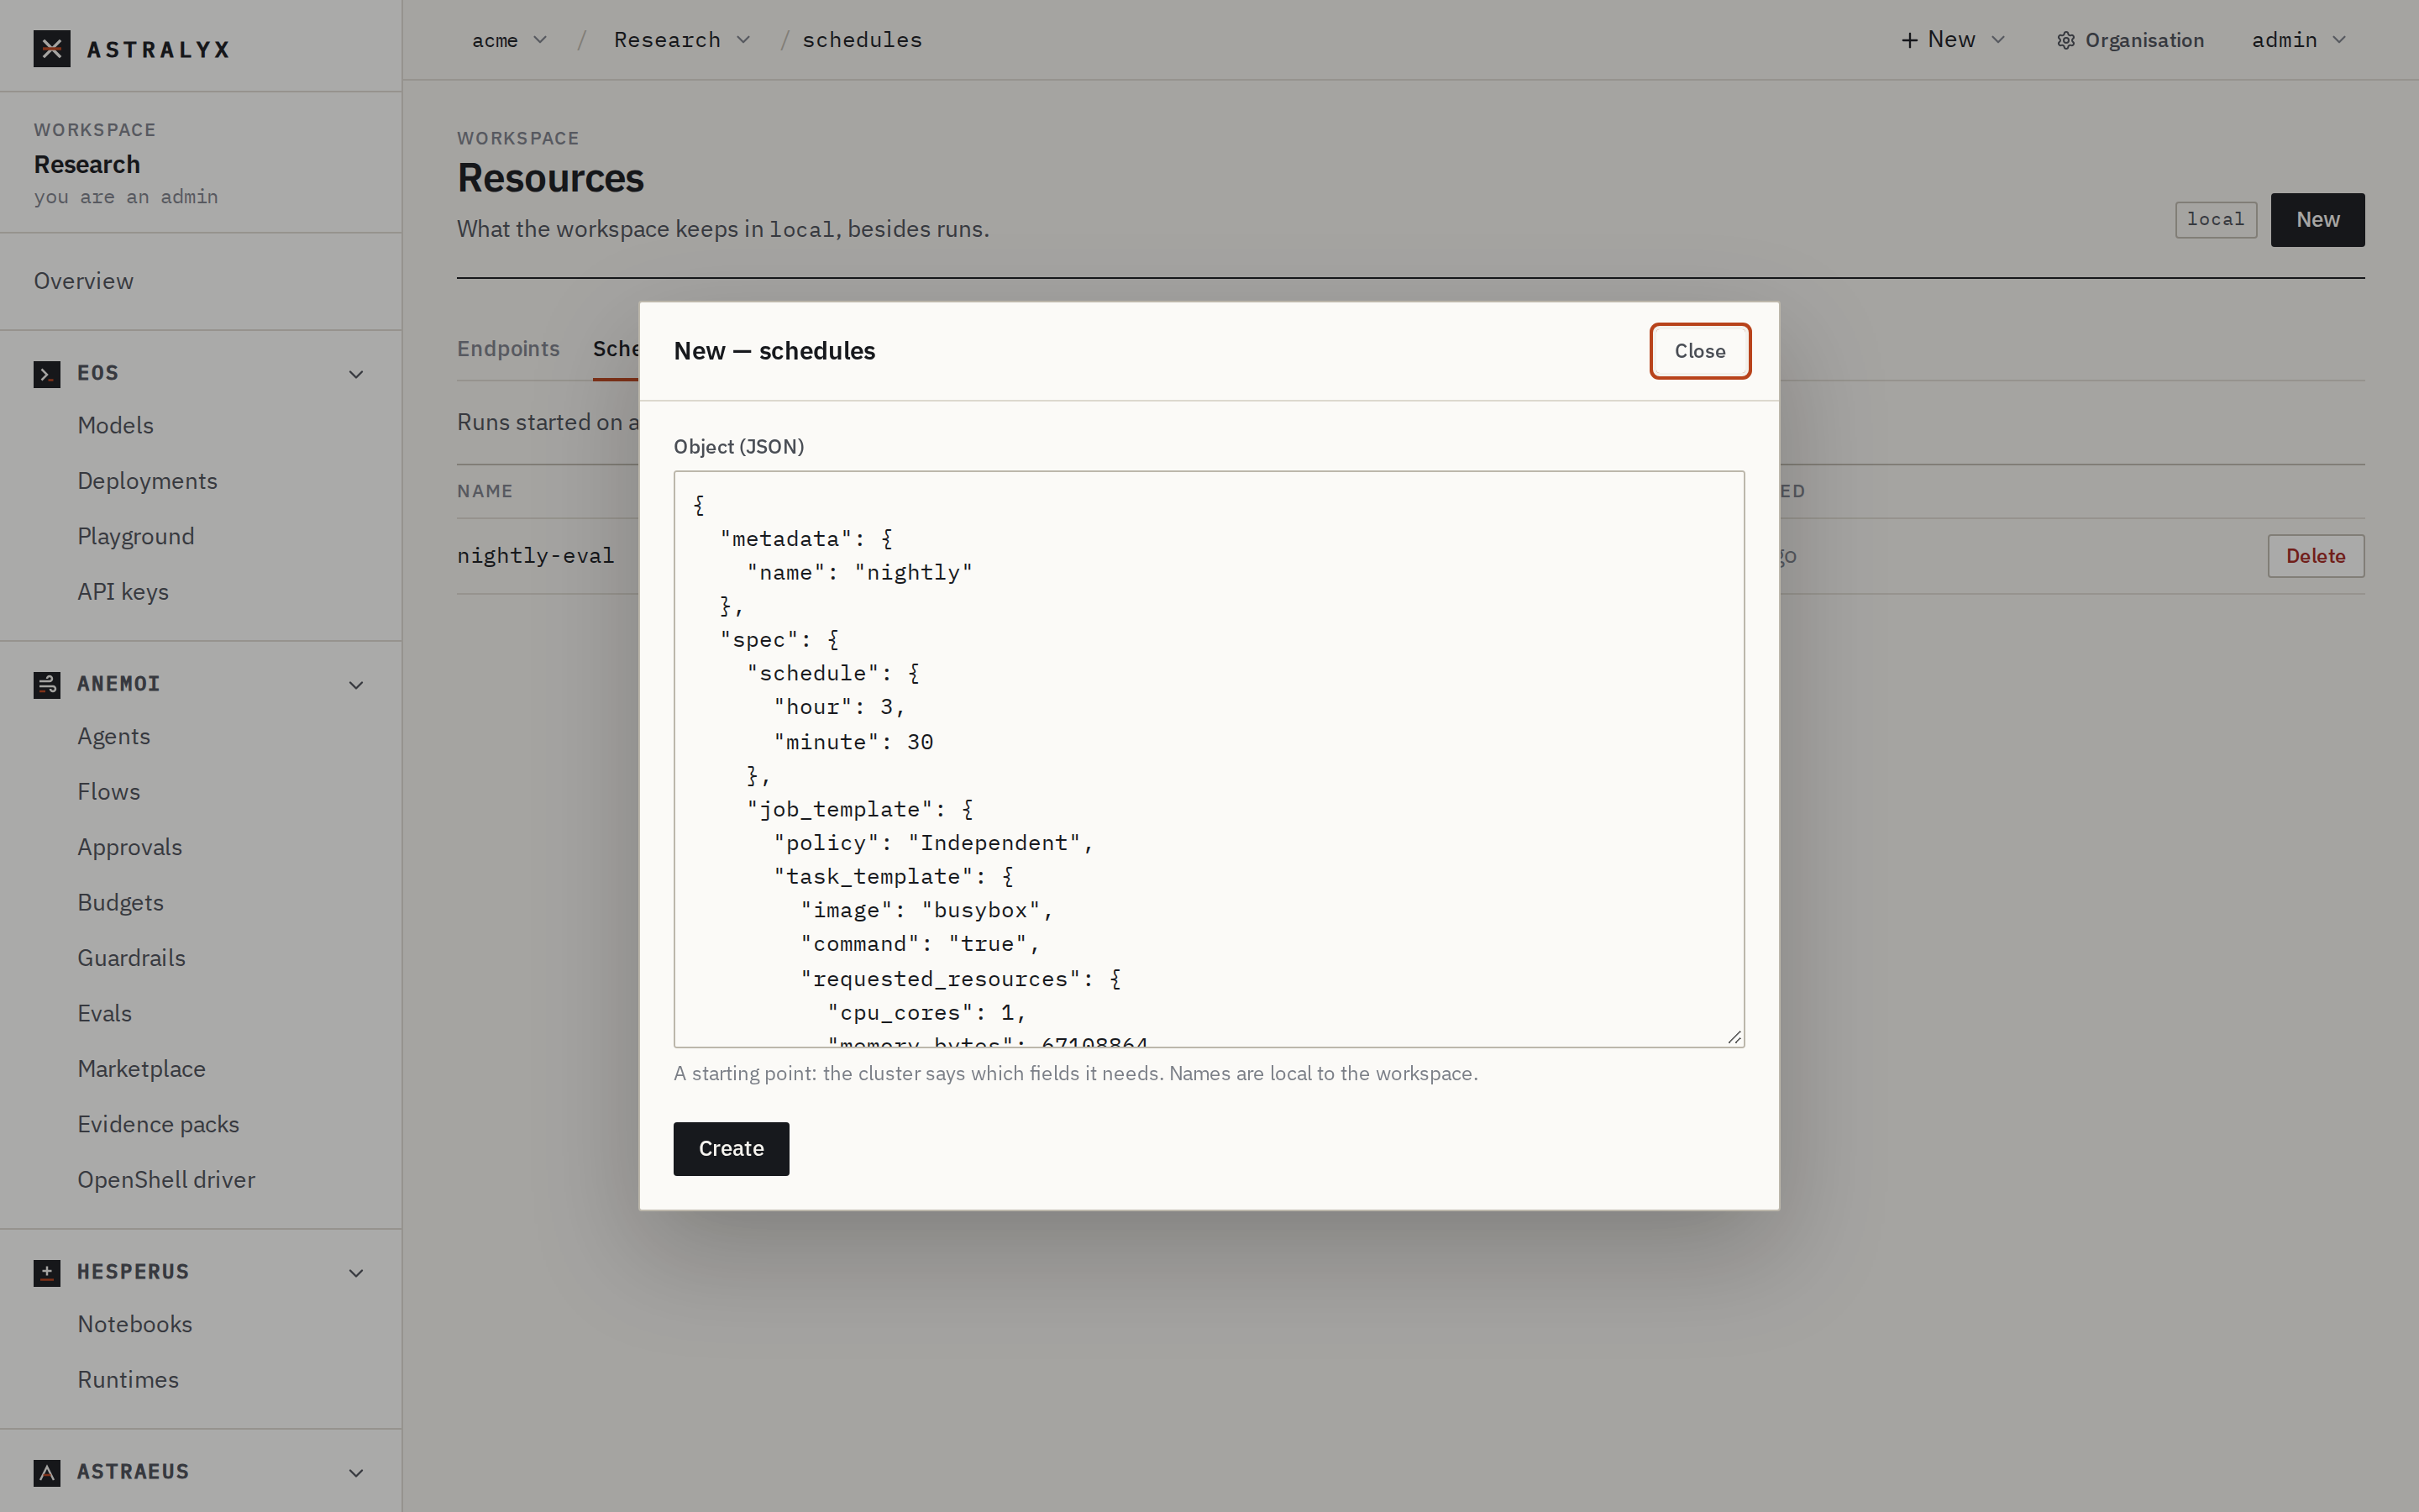Open the Playground page

pos(136,536)
